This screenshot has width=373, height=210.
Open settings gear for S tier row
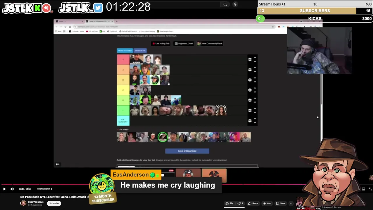(250, 60)
